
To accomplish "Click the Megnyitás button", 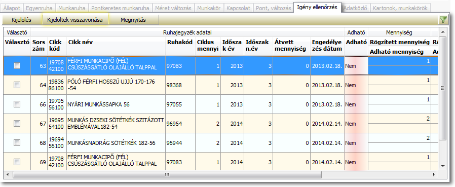I will [x=133, y=20].
